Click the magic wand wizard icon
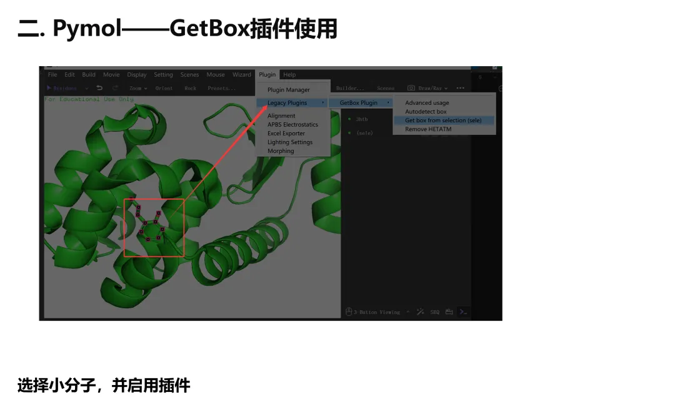 click(421, 312)
